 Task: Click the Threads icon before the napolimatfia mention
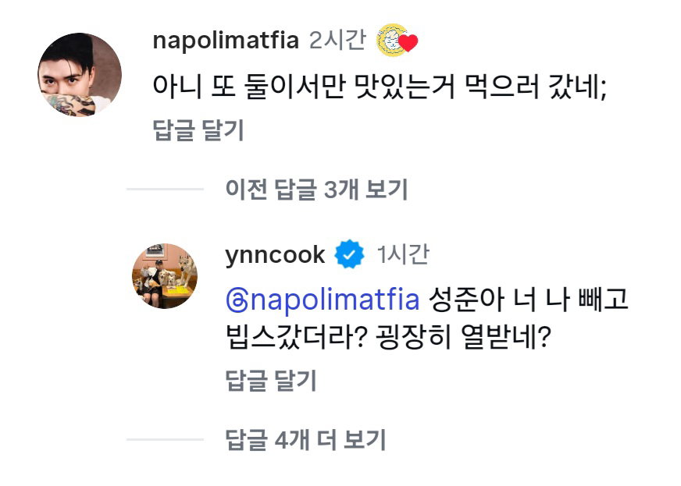point(237,301)
